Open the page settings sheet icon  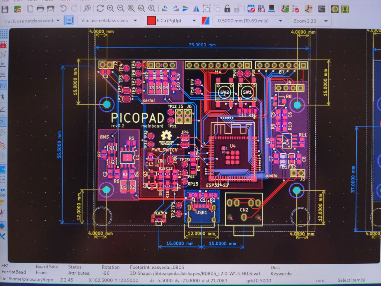coord(30,9)
